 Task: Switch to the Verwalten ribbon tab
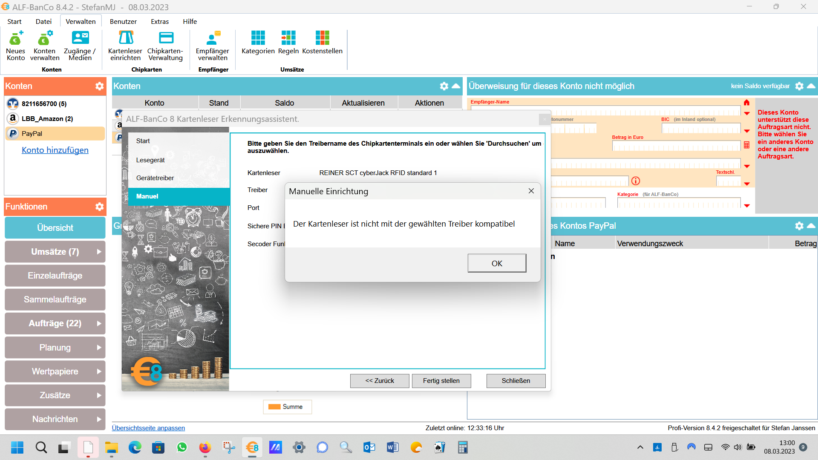point(81,21)
